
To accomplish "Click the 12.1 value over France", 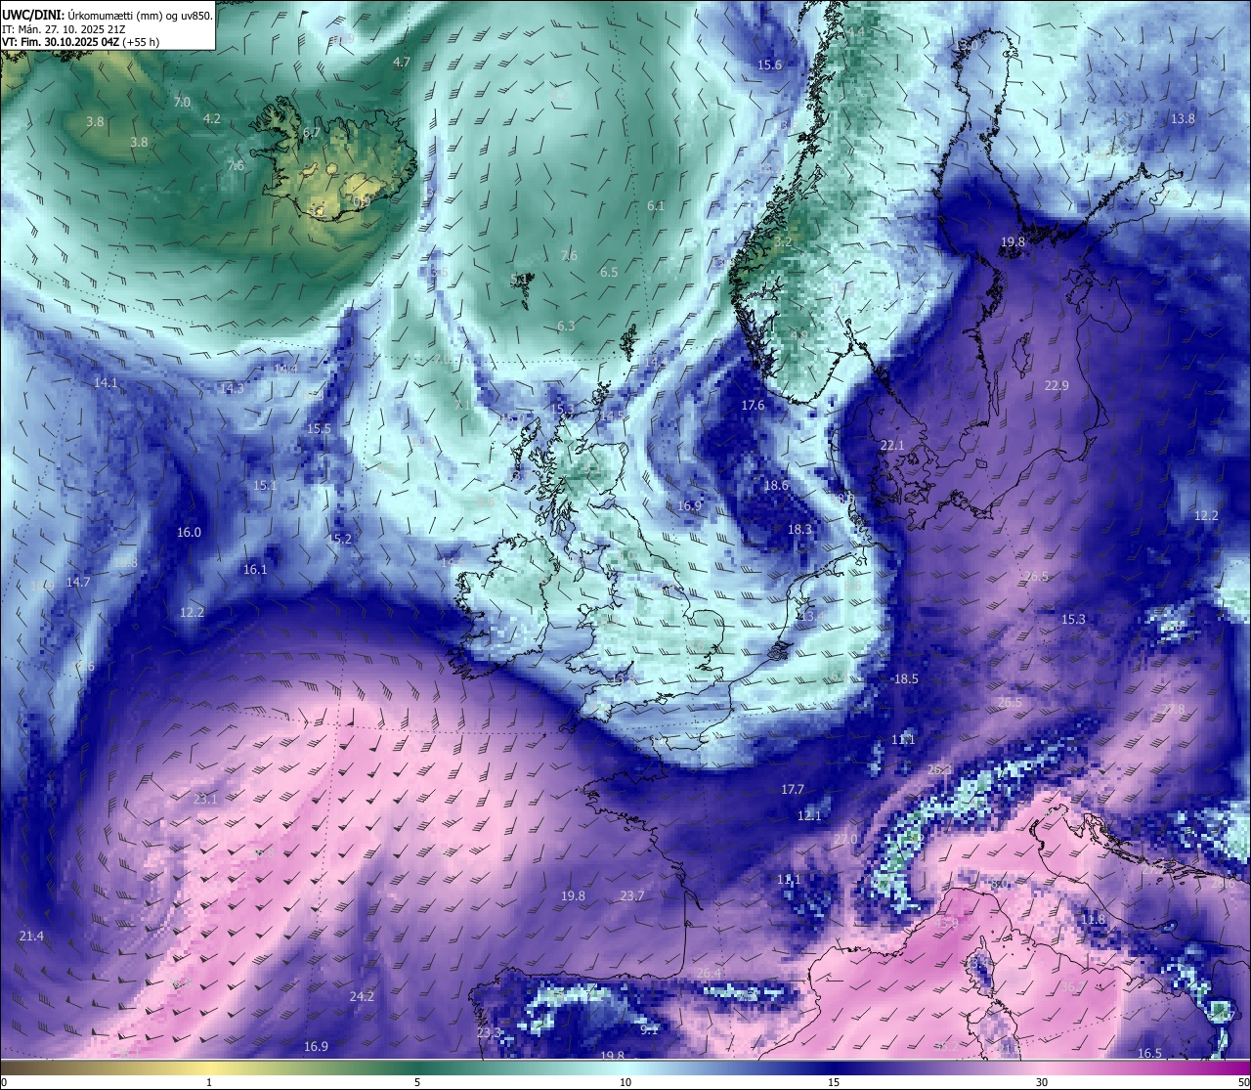I will click(x=809, y=815).
